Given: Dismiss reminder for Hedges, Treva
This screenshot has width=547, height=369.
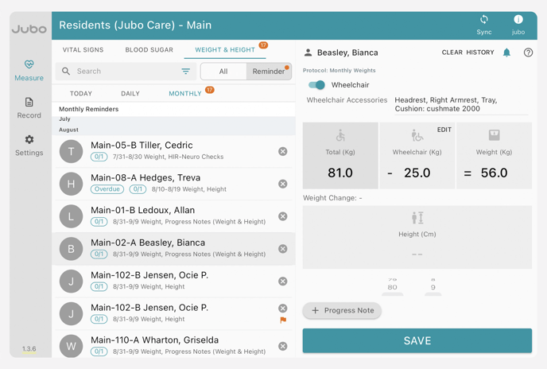Looking at the screenshot, I should [282, 184].
